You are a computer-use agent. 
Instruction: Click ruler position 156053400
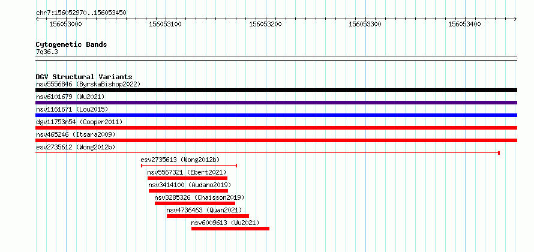pos(465,24)
